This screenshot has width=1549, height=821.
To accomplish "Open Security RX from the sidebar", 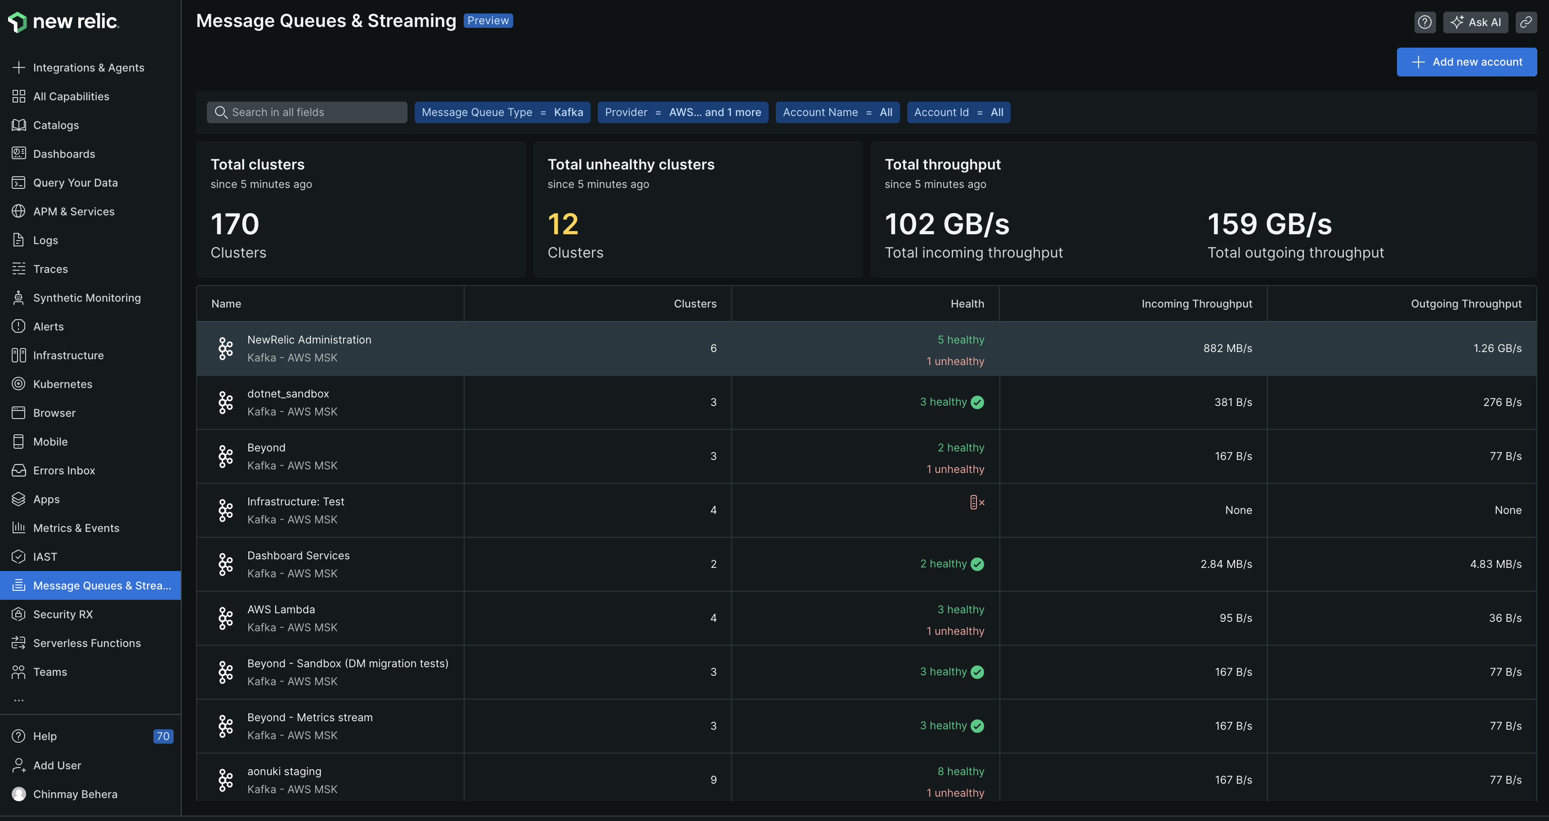I will click(63, 614).
